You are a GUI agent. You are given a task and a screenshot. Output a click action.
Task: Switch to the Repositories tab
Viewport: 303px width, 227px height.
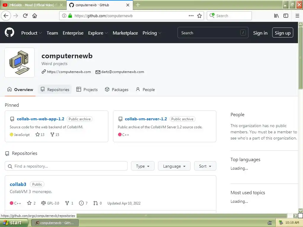tap(55, 90)
